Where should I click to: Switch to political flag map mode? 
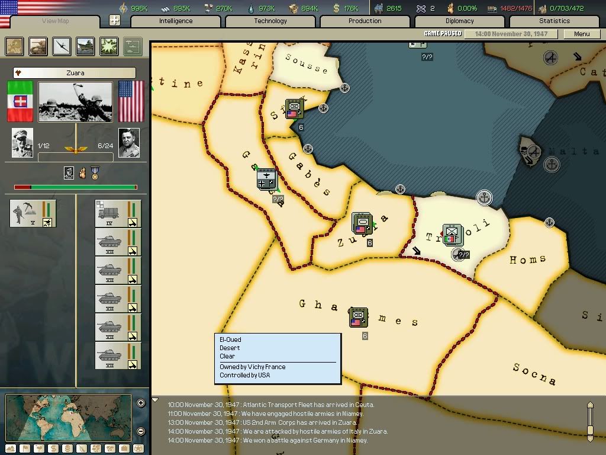point(24,448)
